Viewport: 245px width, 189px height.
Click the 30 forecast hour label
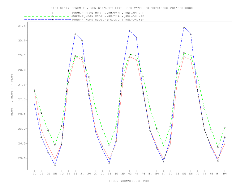(102, 174)
